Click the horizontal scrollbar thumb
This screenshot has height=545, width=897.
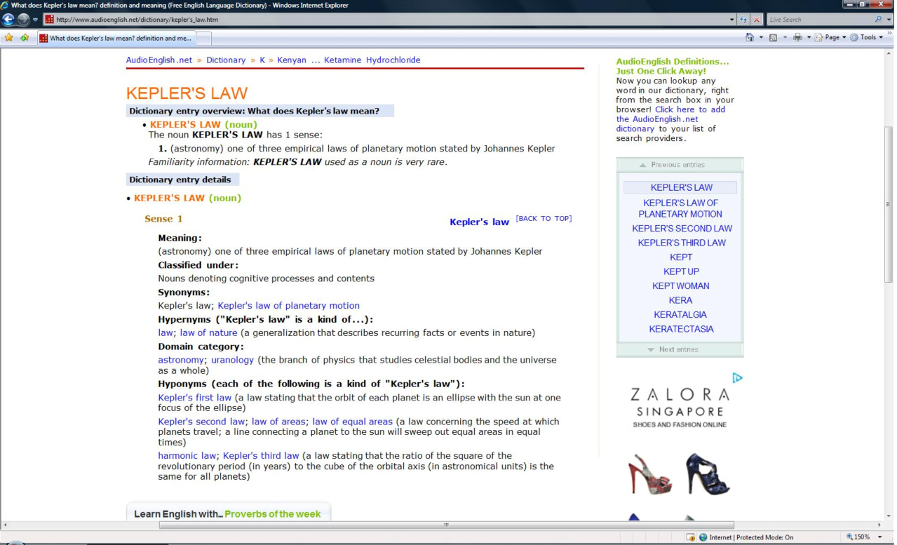[446, 525]
